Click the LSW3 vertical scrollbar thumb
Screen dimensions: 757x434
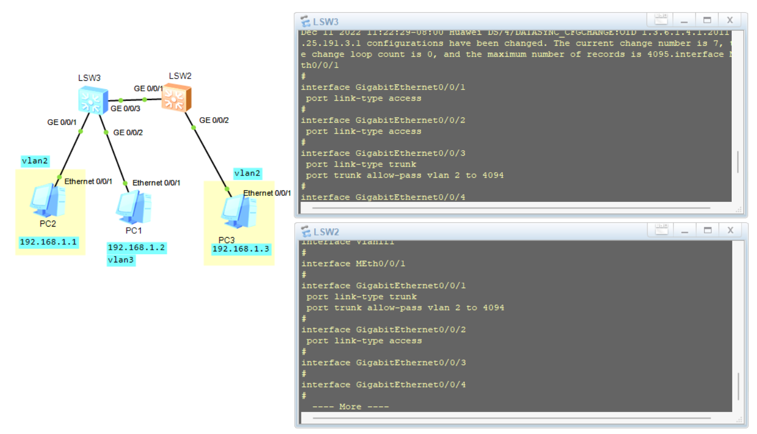coord(737,161)
